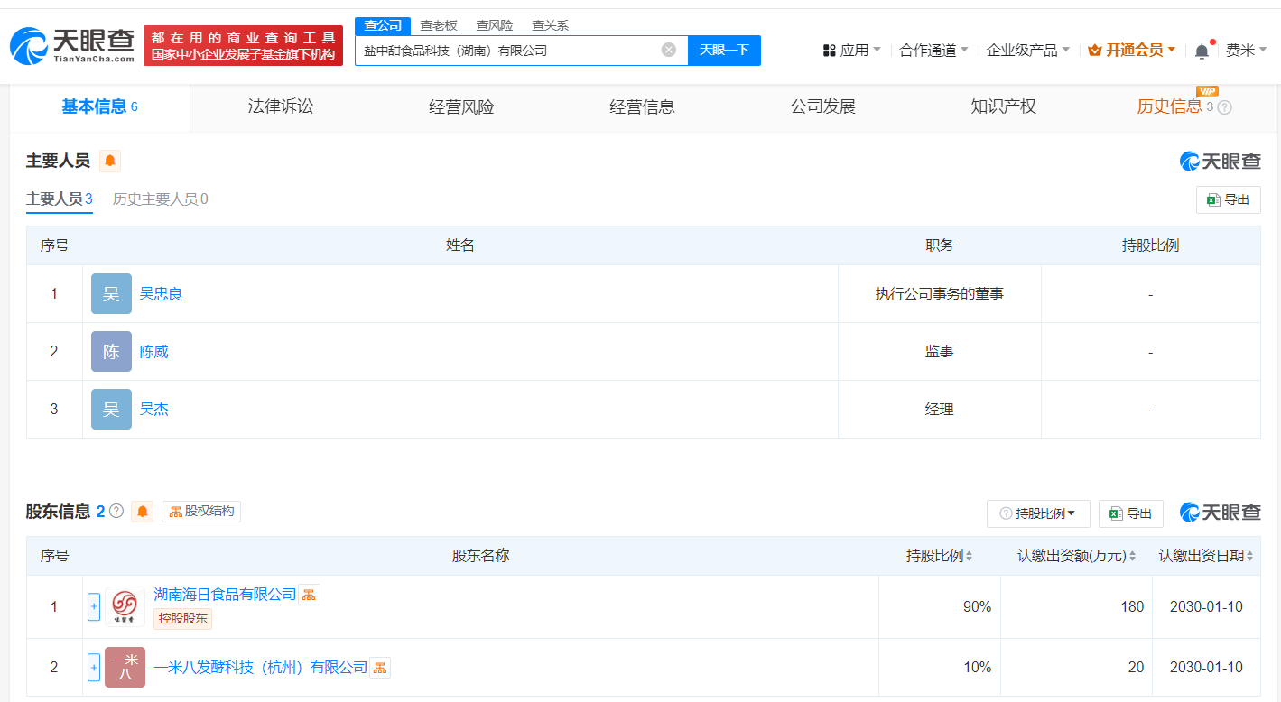This screenshot has height=702, width=1281.
Task: Expand shareholder row 一米八发酵科技 with plus
Action: click(94, 668)
